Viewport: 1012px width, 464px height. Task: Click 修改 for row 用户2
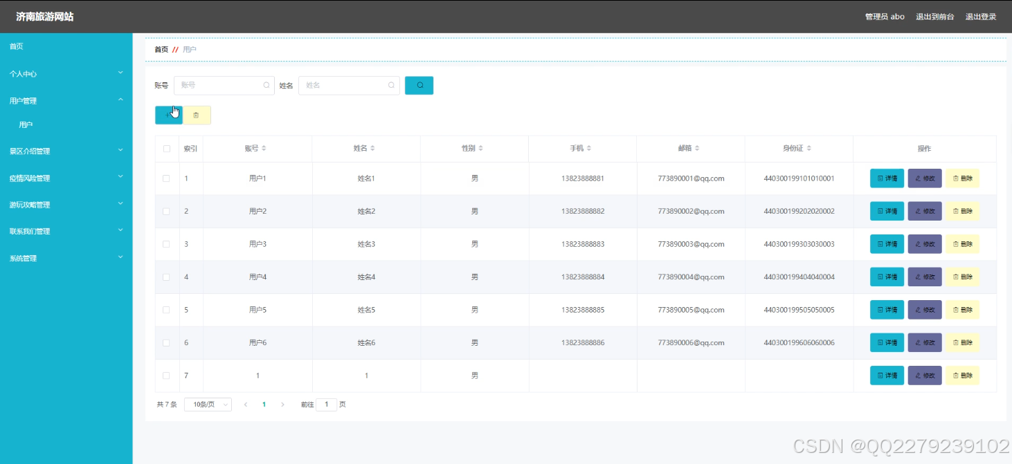click(x=925, y=211)
